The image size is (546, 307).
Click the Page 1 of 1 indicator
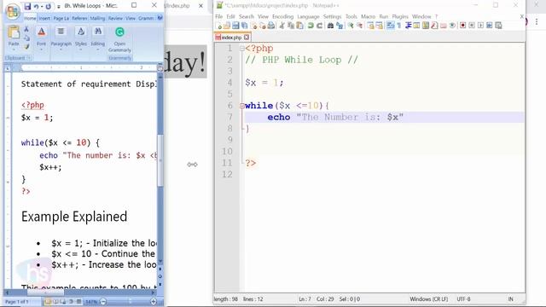17,302
